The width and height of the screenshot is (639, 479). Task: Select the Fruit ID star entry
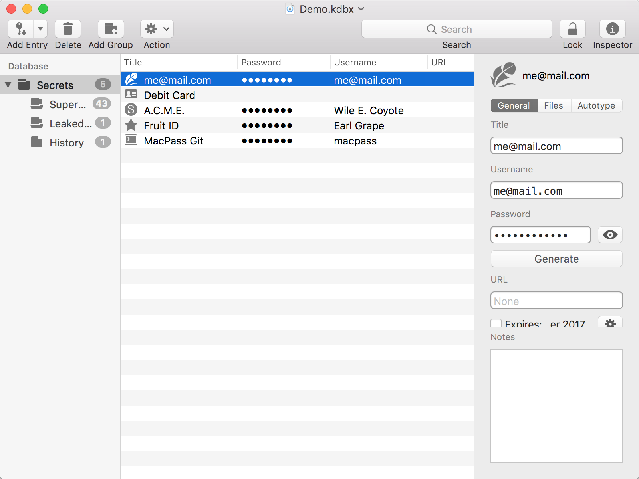click(x=297, y=125)
